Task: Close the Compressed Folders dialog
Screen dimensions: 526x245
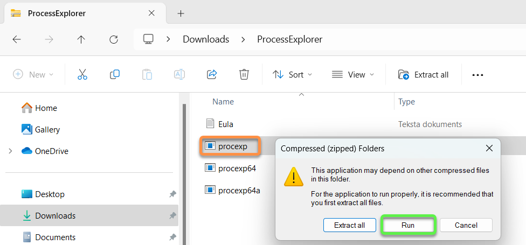Action: point(489,148)
